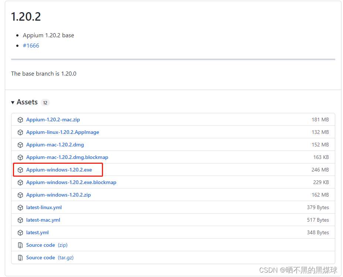343x277 pixels.
Task: Select the 379 Bytes size text
Action: [318, 208]
